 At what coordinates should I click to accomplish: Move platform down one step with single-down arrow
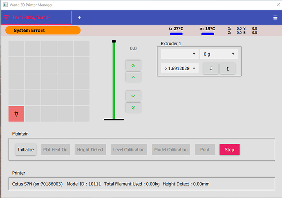pos(133,96)
